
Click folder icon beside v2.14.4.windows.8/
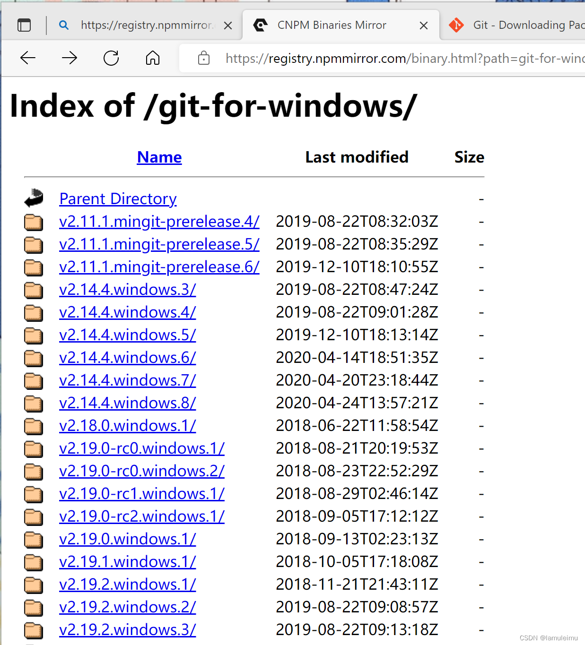pos(34,404)
